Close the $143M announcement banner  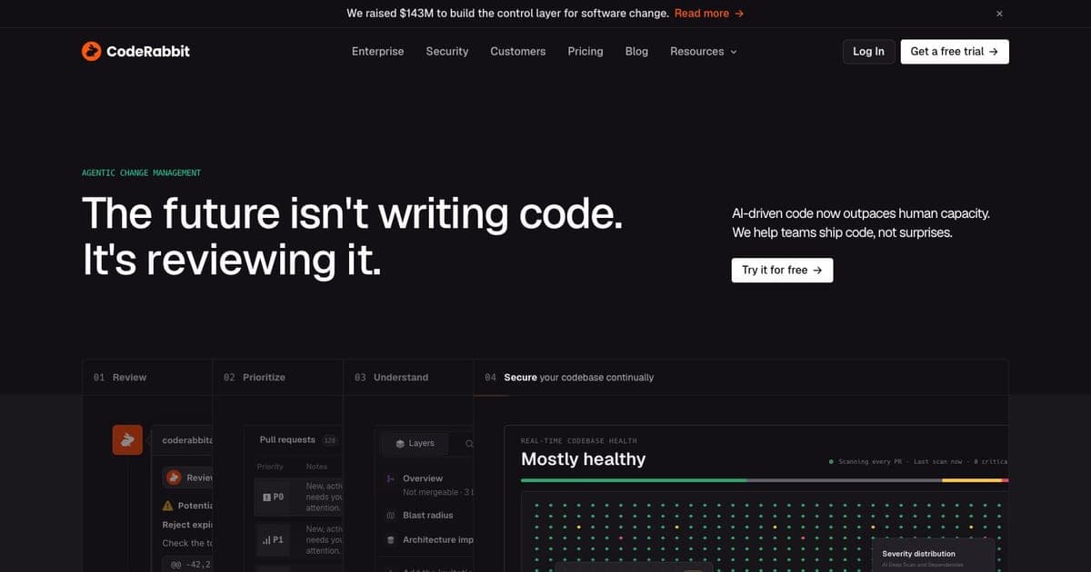[999, 14]
